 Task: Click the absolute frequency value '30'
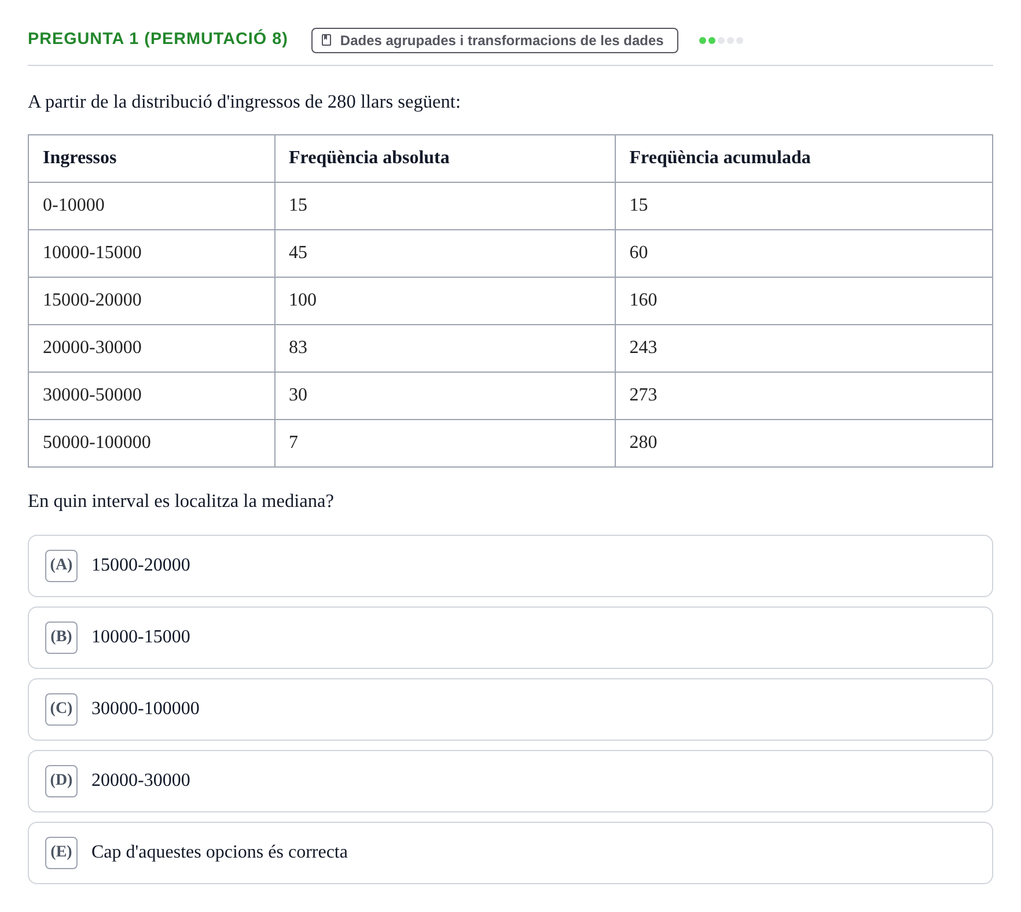[x=298, y=395]
